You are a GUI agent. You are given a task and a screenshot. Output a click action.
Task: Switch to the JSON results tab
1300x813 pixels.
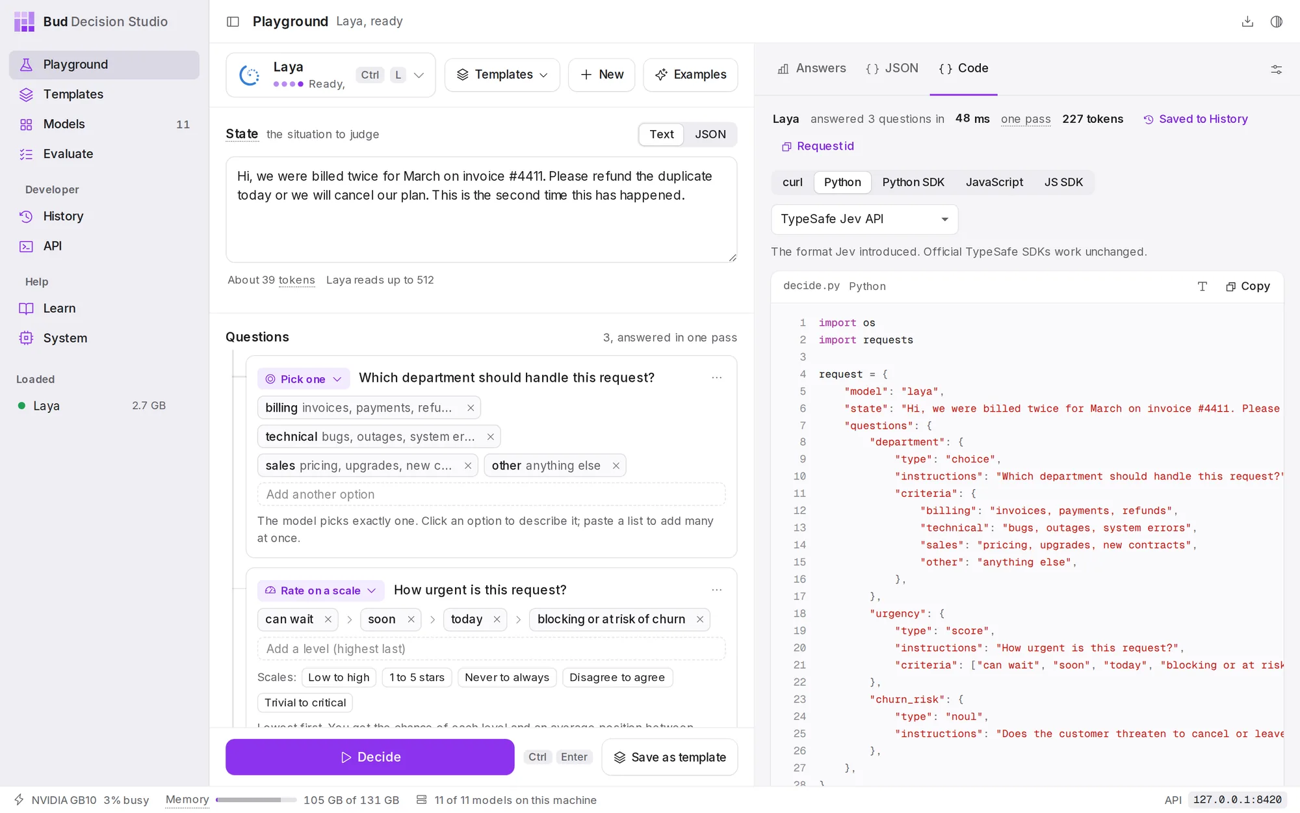[x=892, y=69]
